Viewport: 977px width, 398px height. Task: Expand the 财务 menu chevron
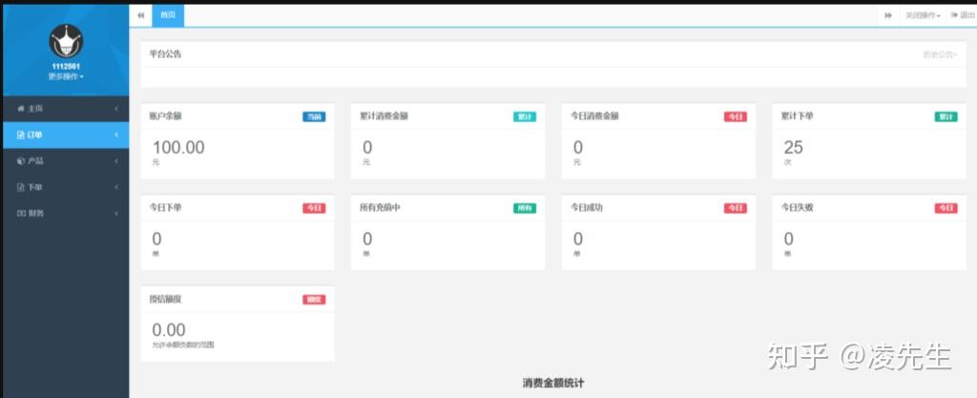(116, 214)
